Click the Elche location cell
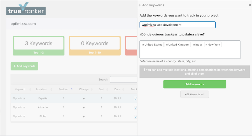The width and height of the screenshot is (252, 136). click(43, 116)
